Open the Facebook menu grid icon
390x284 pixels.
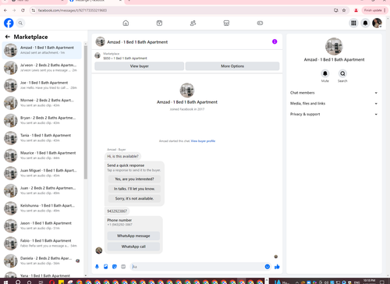point(353,23)
